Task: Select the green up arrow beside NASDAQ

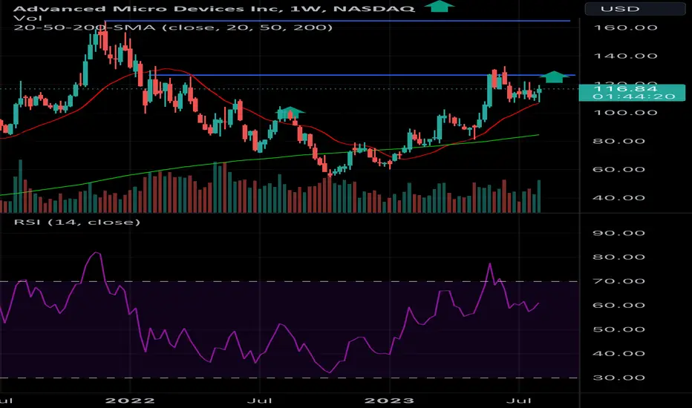Action: (439, 6)
